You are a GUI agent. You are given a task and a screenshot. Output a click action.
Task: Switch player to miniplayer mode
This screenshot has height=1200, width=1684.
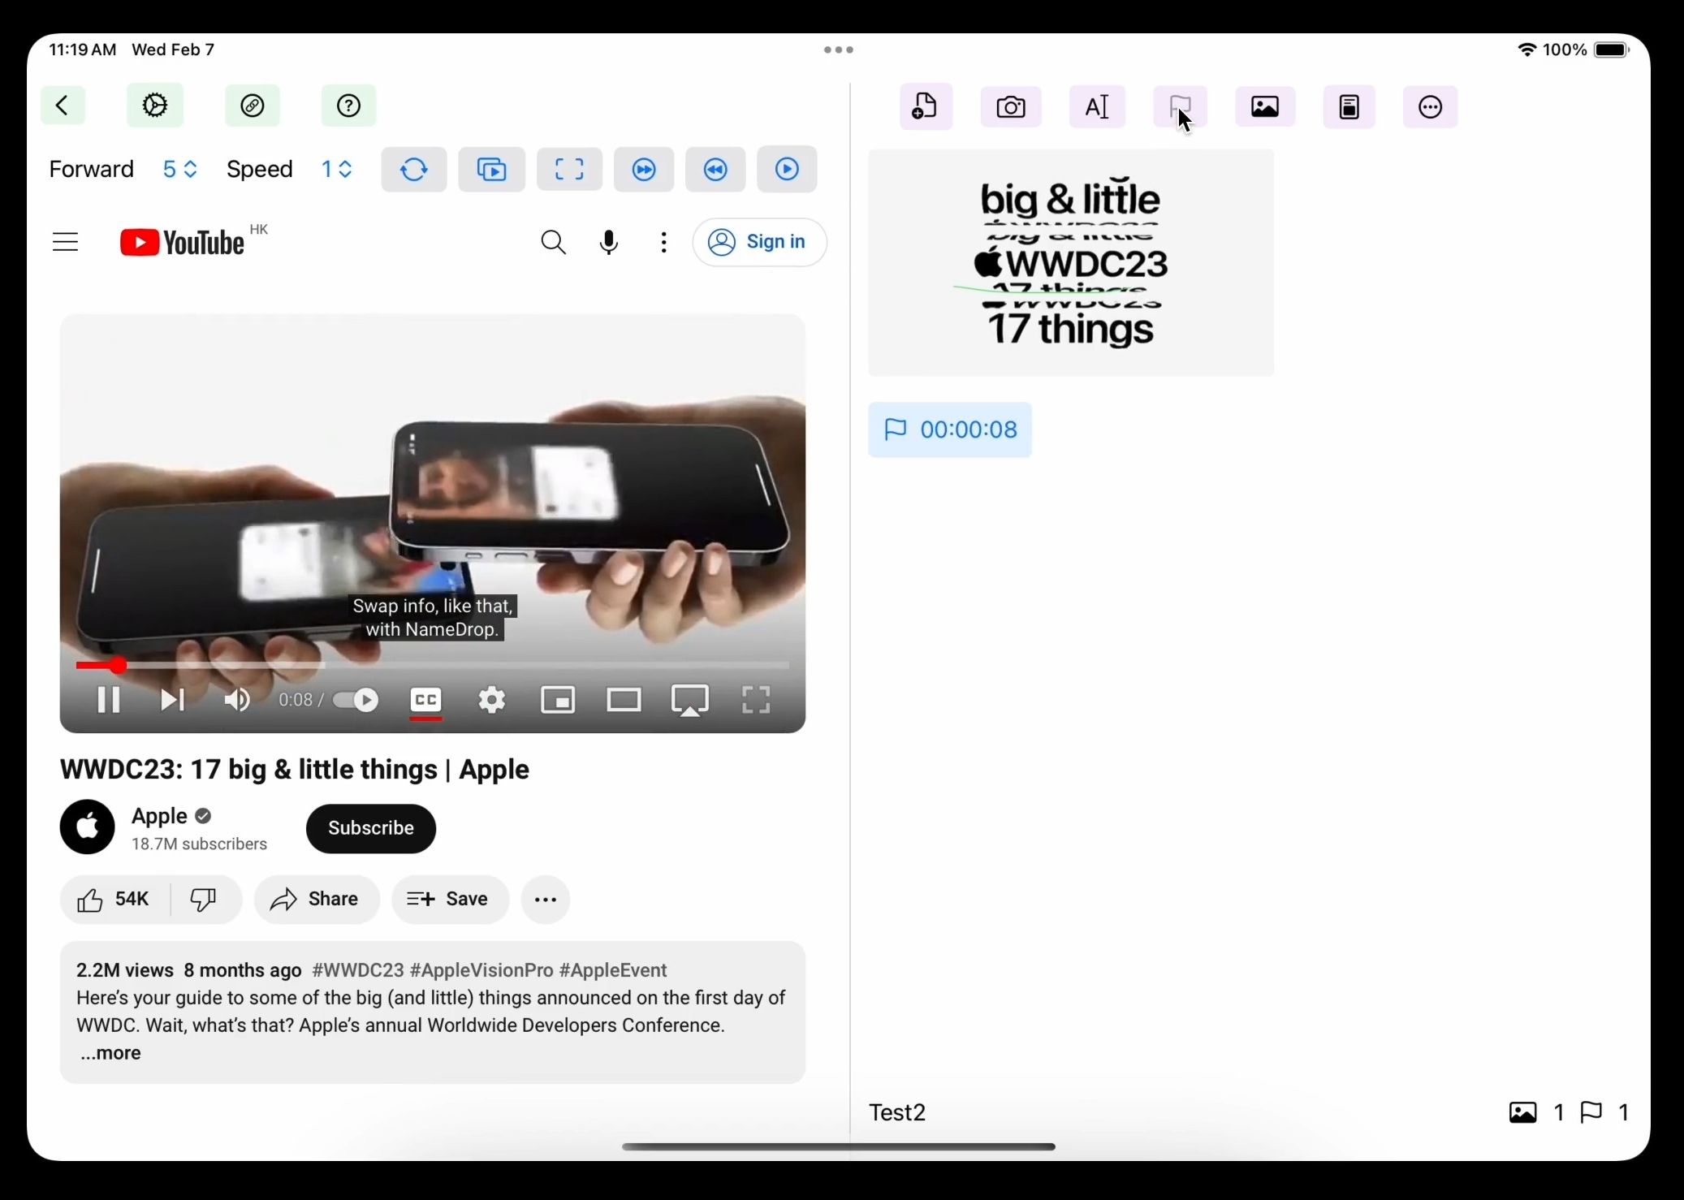559,700
